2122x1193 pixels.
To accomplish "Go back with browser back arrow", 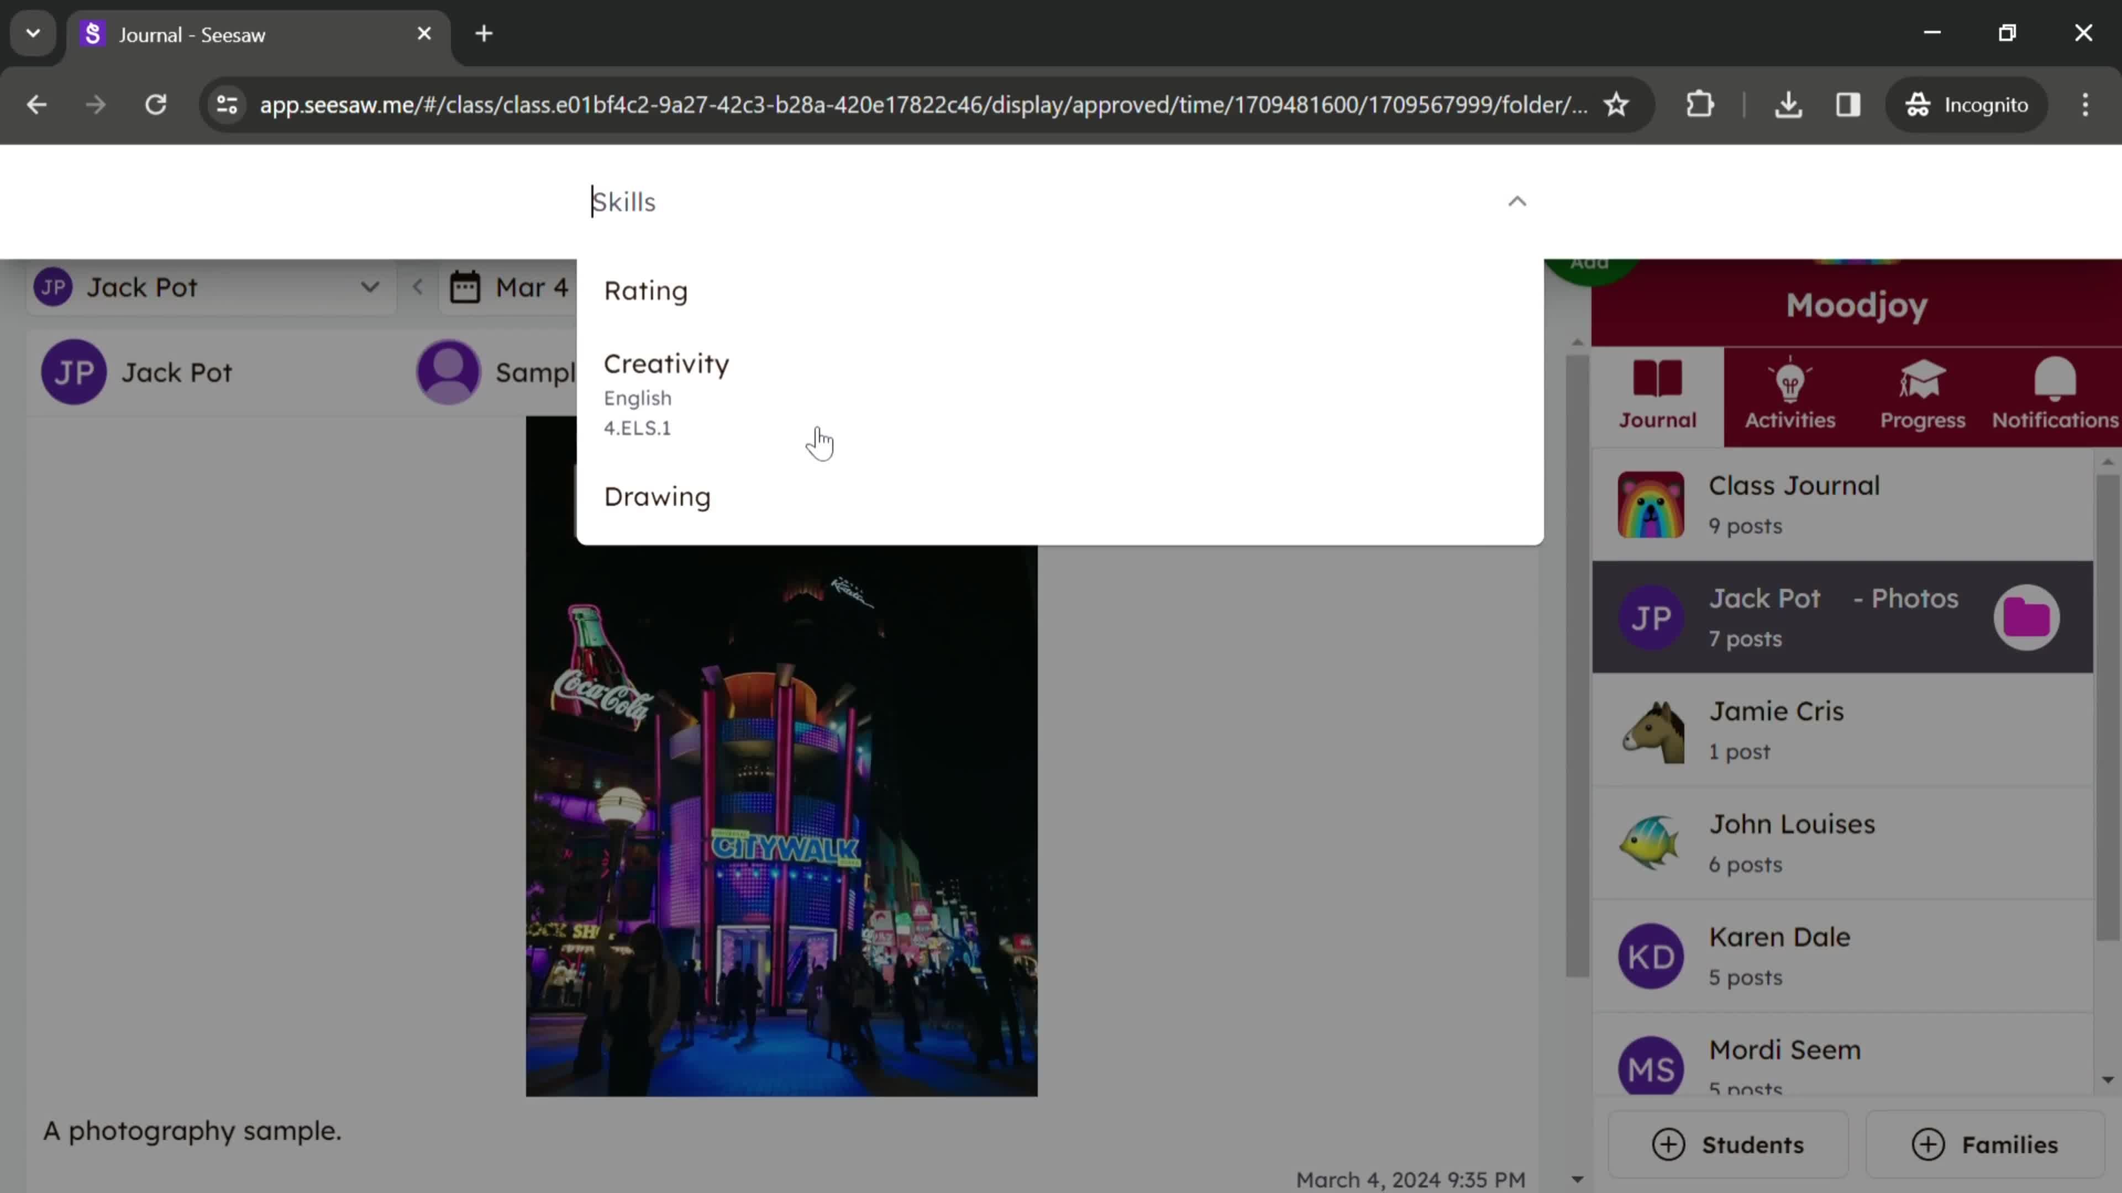I will (36, 104).
